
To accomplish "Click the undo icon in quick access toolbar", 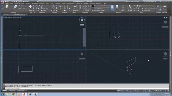I will point(17,2).
